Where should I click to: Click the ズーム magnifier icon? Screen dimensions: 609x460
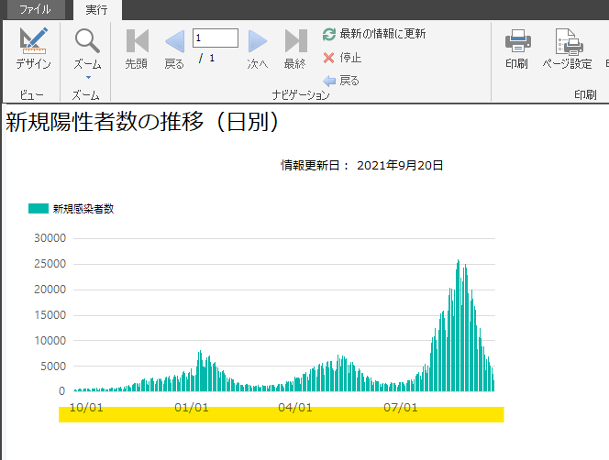87,41
